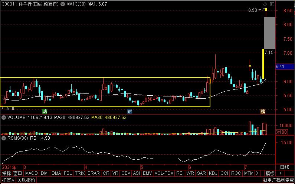The width and height of the screenshot is (295, 184).
Task: Open the CCI indicator tab
Action: [x=224, y=173]
